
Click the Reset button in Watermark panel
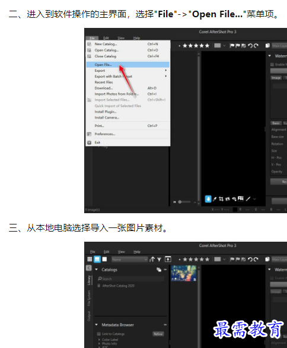click(x=279, y=182)
